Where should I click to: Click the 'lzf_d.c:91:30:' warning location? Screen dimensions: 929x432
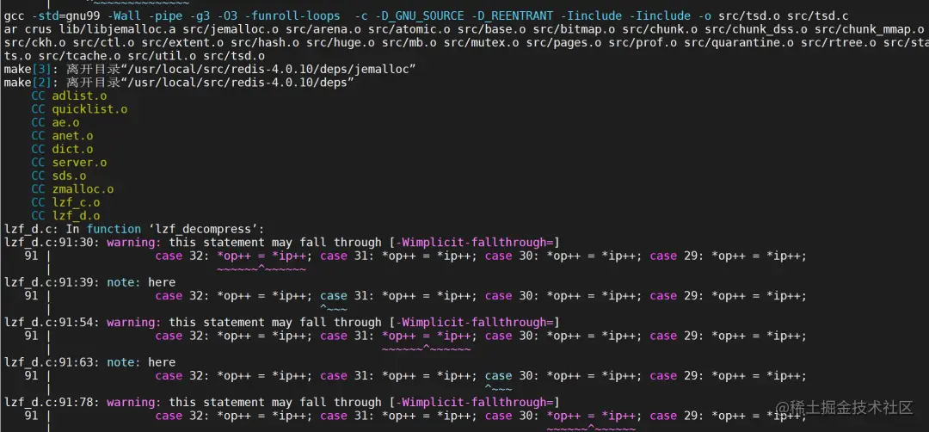[52, 243]
